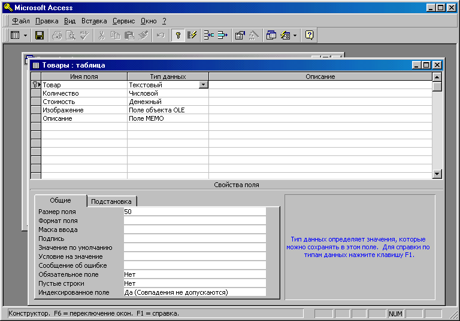Click the View (table) toolbar icon

pos(15,35)
